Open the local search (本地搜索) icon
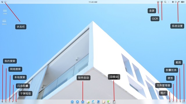 (x=9, y=102)
